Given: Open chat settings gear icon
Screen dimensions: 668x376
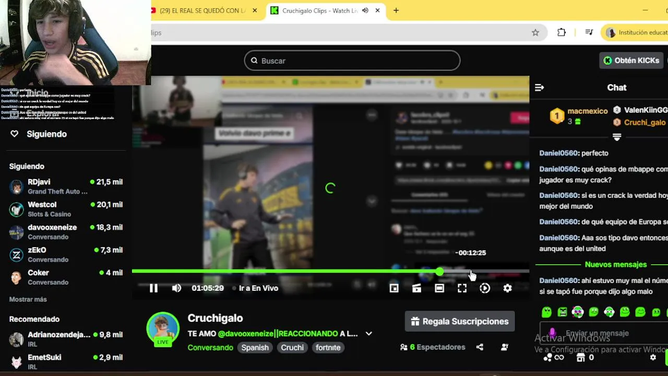Looking at the screenshot, I should [653, 358].
